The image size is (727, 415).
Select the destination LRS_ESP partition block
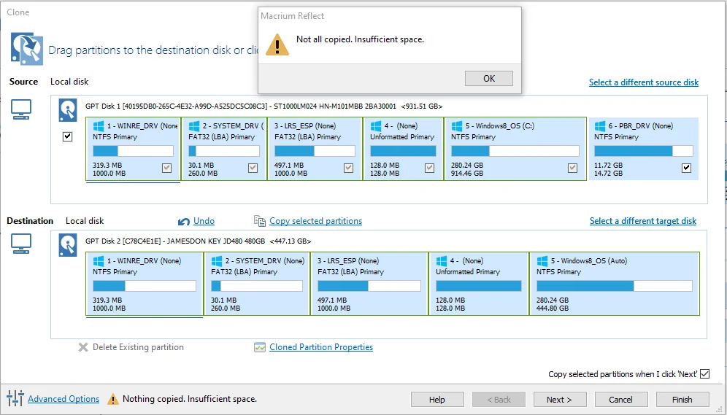(369, 284)
